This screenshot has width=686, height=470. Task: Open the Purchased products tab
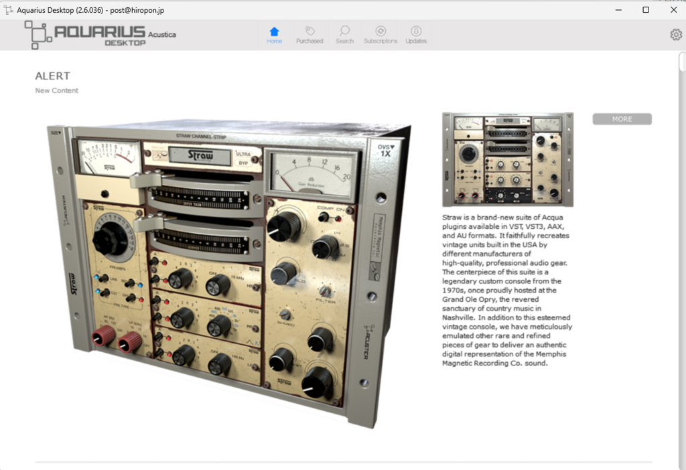click(310, 35)
